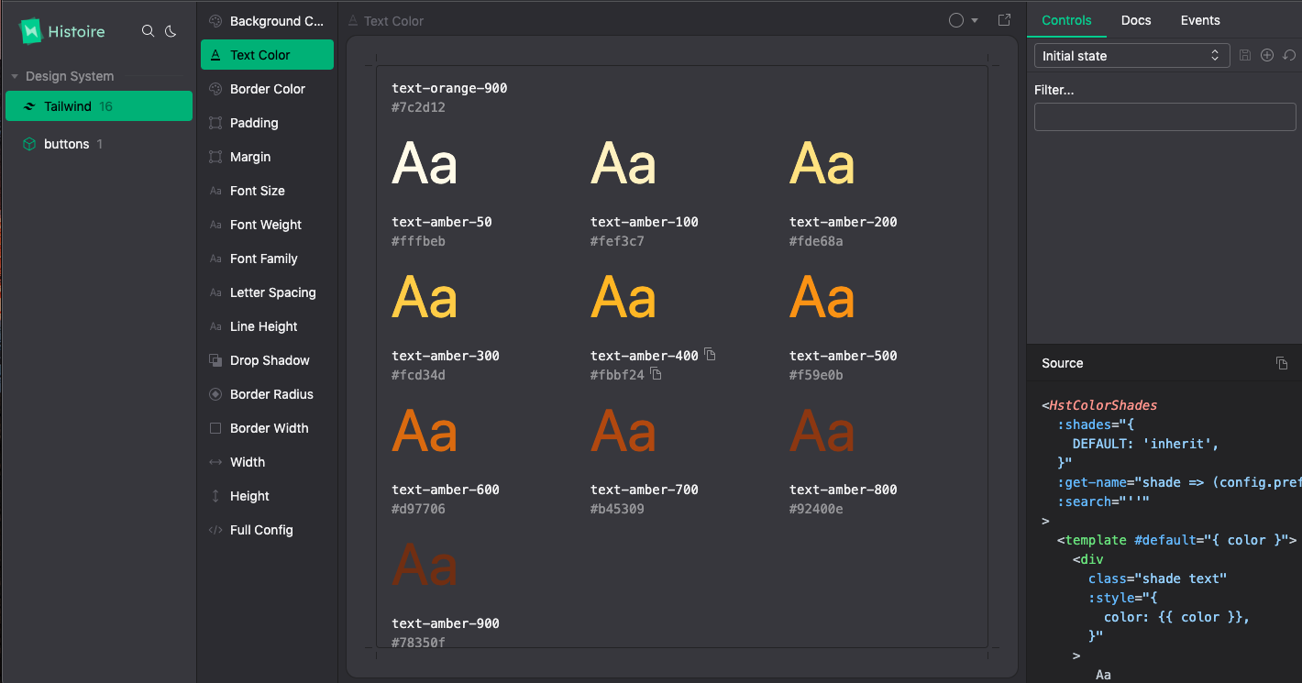Click the buttons cube icon

[29, 144]
